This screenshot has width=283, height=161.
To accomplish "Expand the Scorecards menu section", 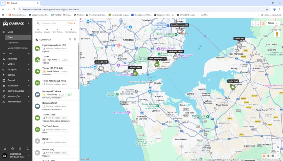I will click(29, 86).
